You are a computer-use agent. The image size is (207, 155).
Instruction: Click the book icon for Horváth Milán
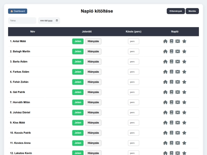pos(171,102)
